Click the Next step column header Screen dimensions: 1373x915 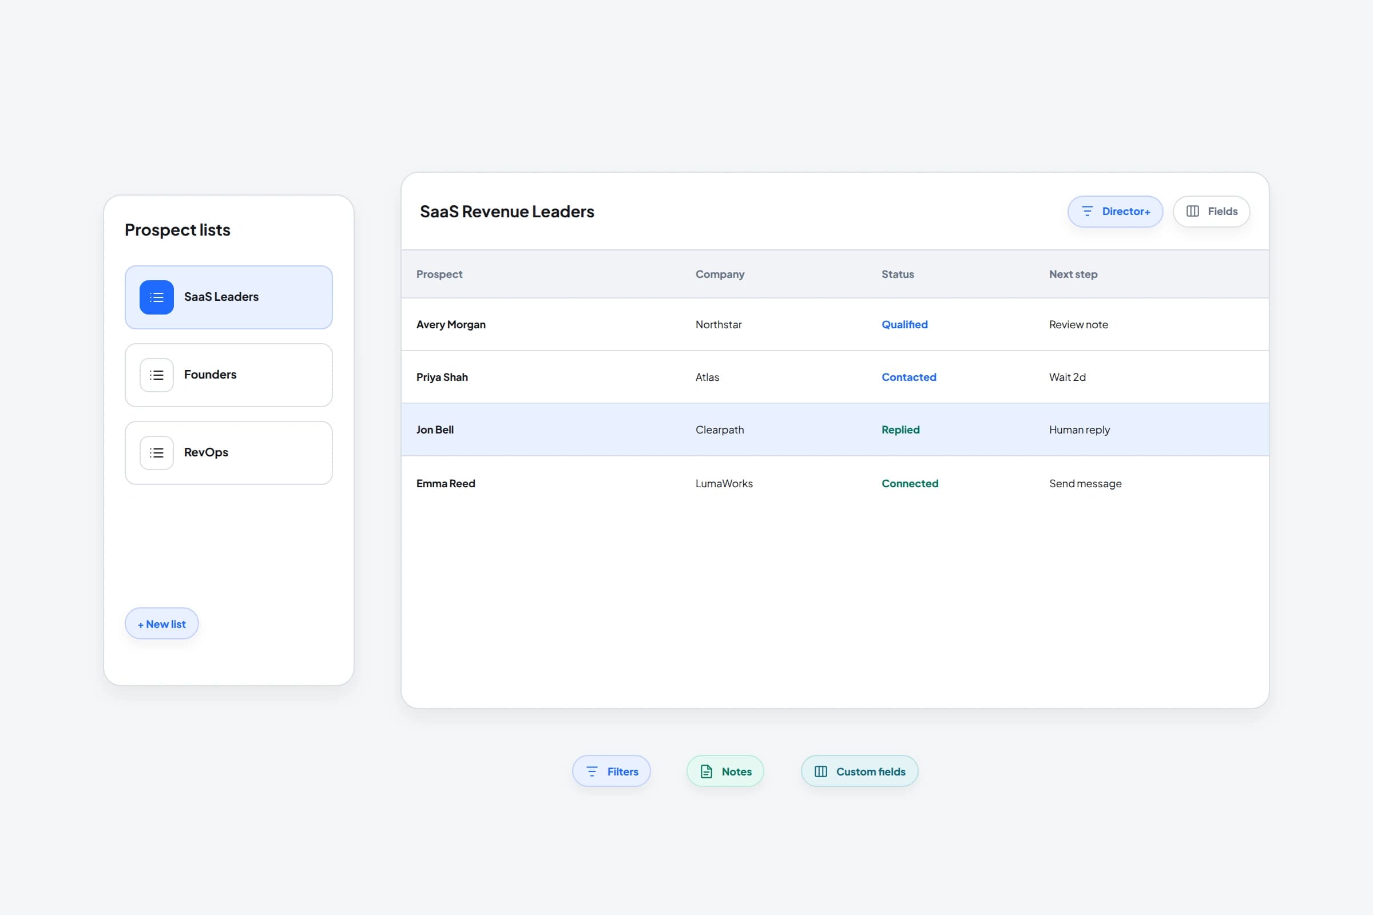pyautogui.click(x=1073, y=274)
